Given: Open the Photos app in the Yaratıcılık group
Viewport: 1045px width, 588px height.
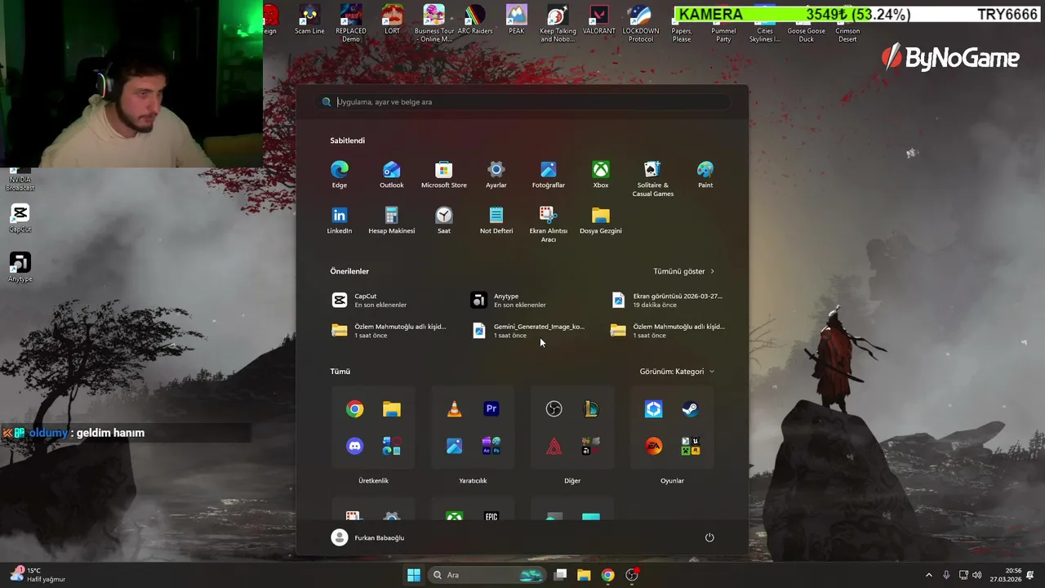Looking at the screenshot, I should (454, 446).
